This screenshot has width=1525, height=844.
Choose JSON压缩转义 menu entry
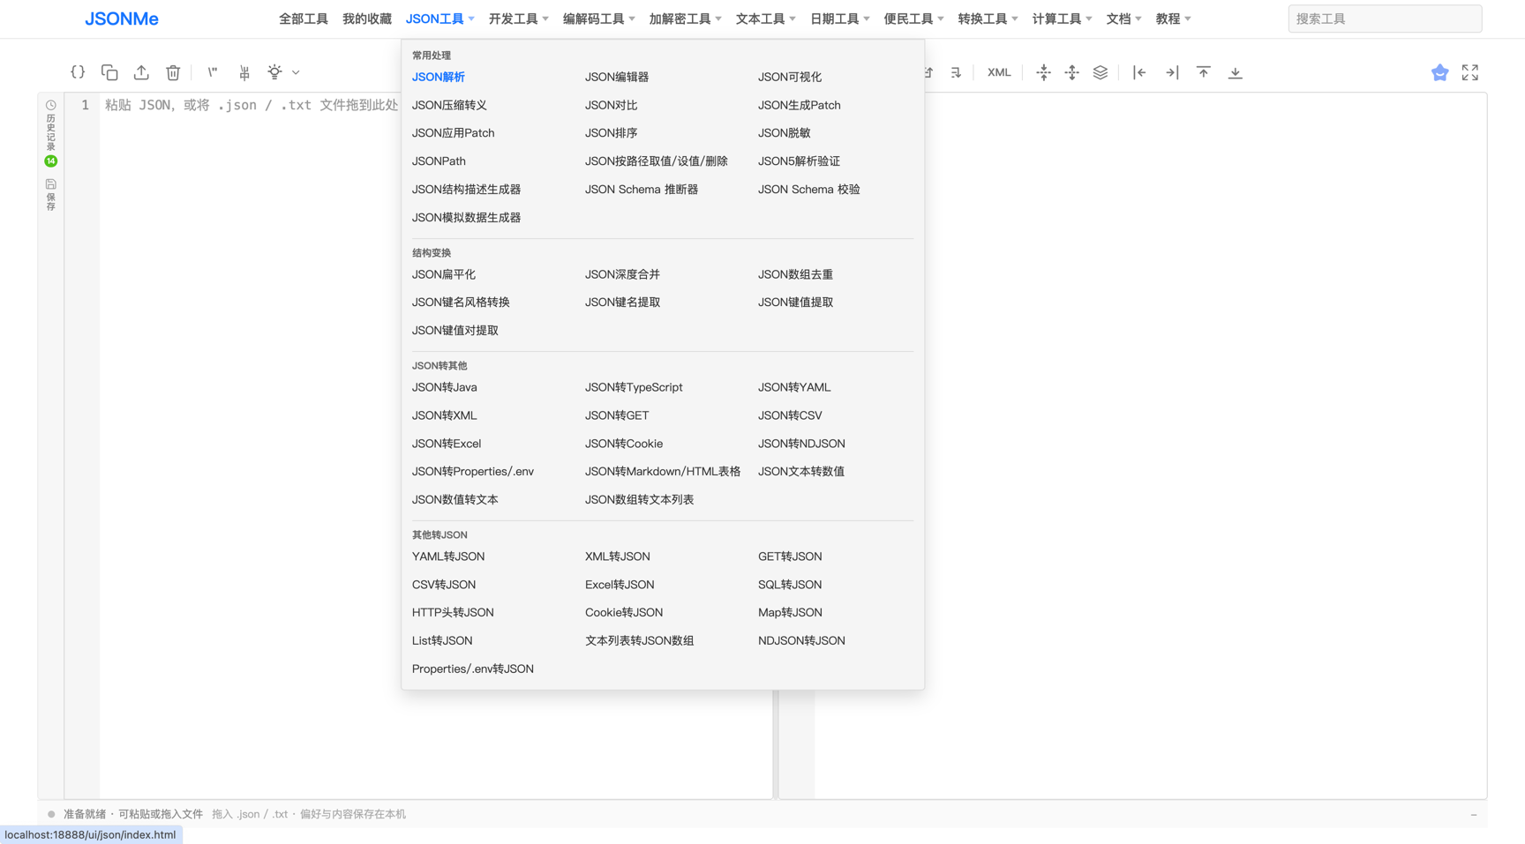449,105
